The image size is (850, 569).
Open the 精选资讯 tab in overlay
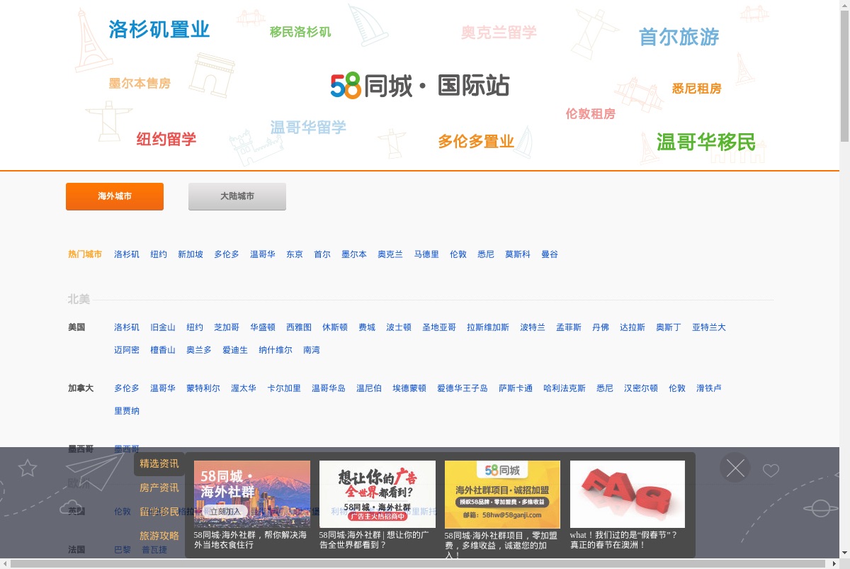click(159, 463)
